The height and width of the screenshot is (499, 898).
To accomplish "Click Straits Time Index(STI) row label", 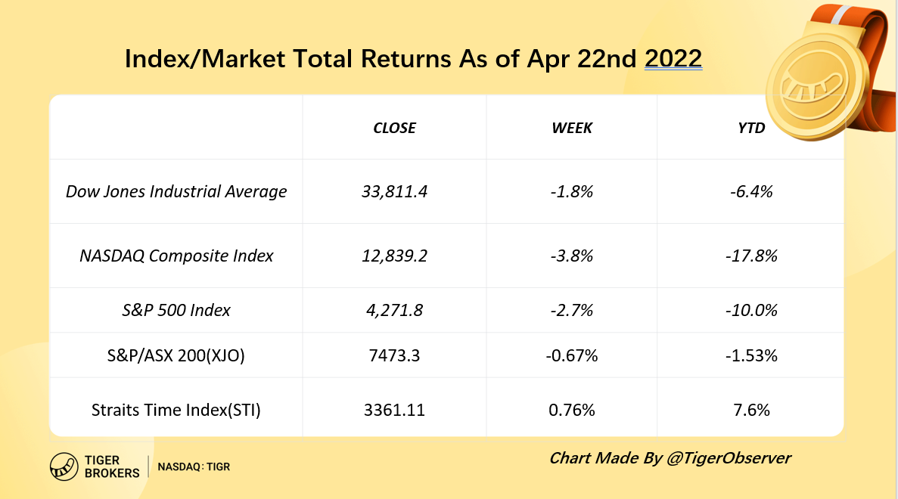I will point(176,410).
